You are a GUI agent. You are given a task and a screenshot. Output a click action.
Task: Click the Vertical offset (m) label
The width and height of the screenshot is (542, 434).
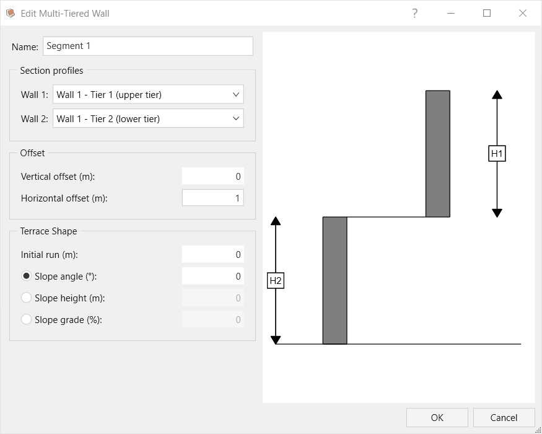coord(58,177)
